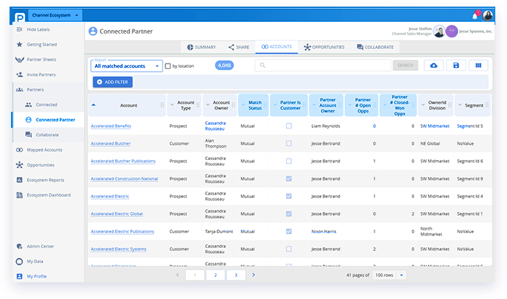Open Cassandra Rousseau owner link in first row
The image size is (507, 299).
click(x=215, y=126)
